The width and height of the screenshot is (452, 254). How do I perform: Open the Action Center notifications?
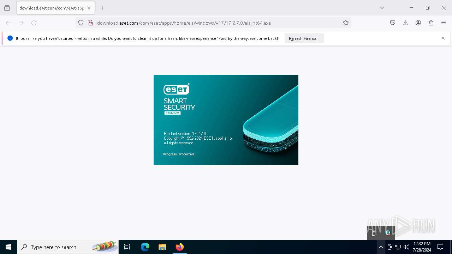440,247
